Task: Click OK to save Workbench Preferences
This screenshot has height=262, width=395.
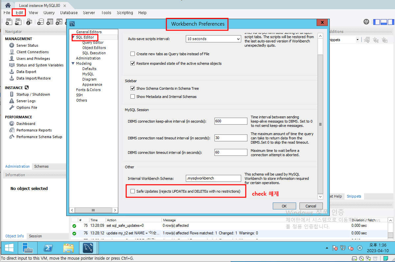Action: (284, 206)
